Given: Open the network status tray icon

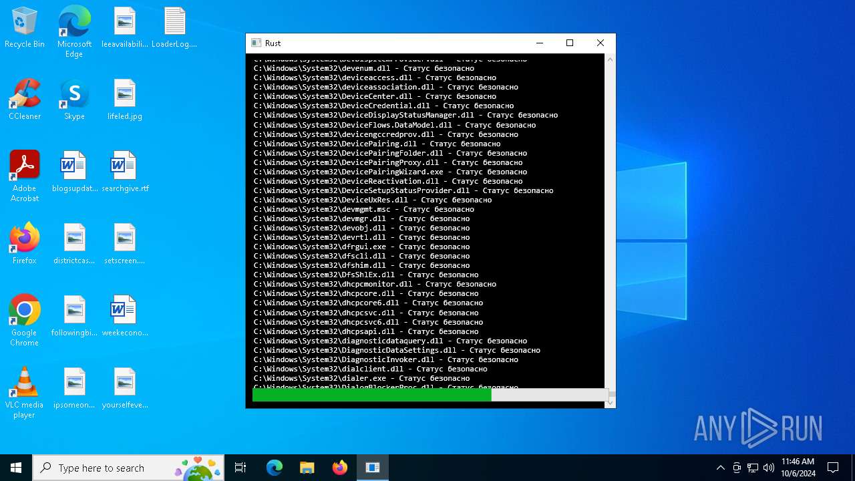Looking at the screenshot, I should 753,468.
